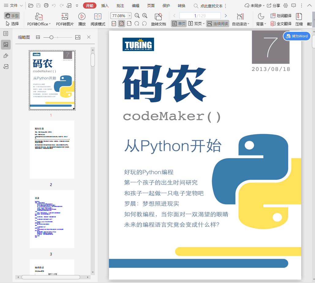Open the zoom percentage dropdown
Image resolution: width=315 pixels, height=283 pixels.
(x=129, y=16)
